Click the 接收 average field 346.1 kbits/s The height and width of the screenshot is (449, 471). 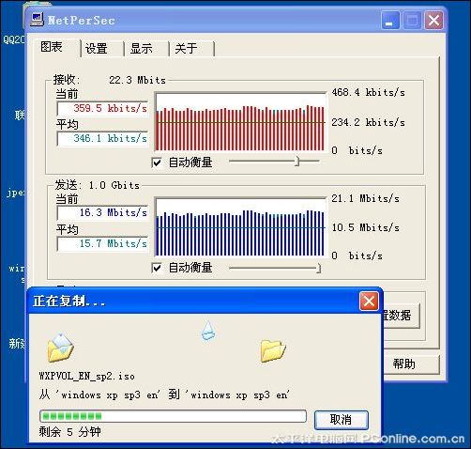102,138
